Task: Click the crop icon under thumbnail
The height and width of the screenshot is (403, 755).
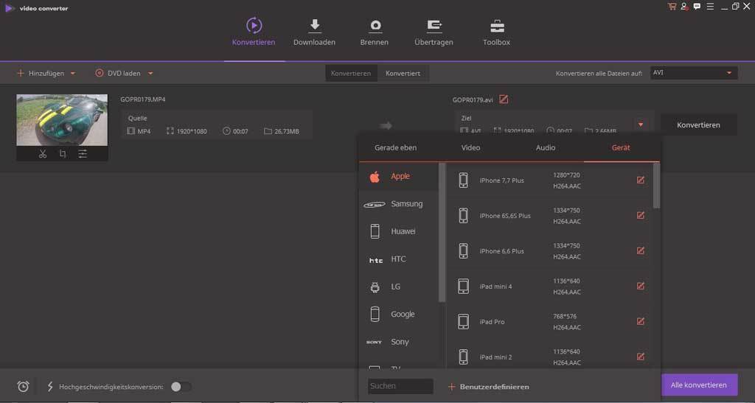Action: point(63,154)
